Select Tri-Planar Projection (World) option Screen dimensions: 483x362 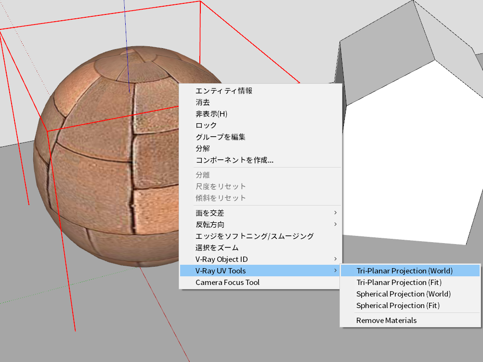tap(410, 271)
